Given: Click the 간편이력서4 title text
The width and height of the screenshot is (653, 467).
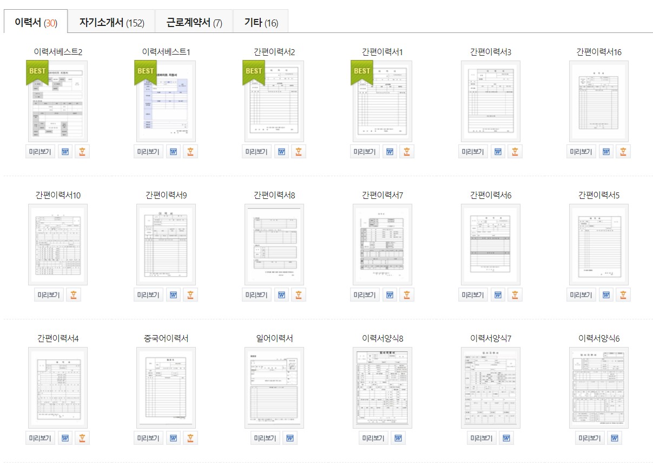Looking at the screenshot, I should point(58,338).
